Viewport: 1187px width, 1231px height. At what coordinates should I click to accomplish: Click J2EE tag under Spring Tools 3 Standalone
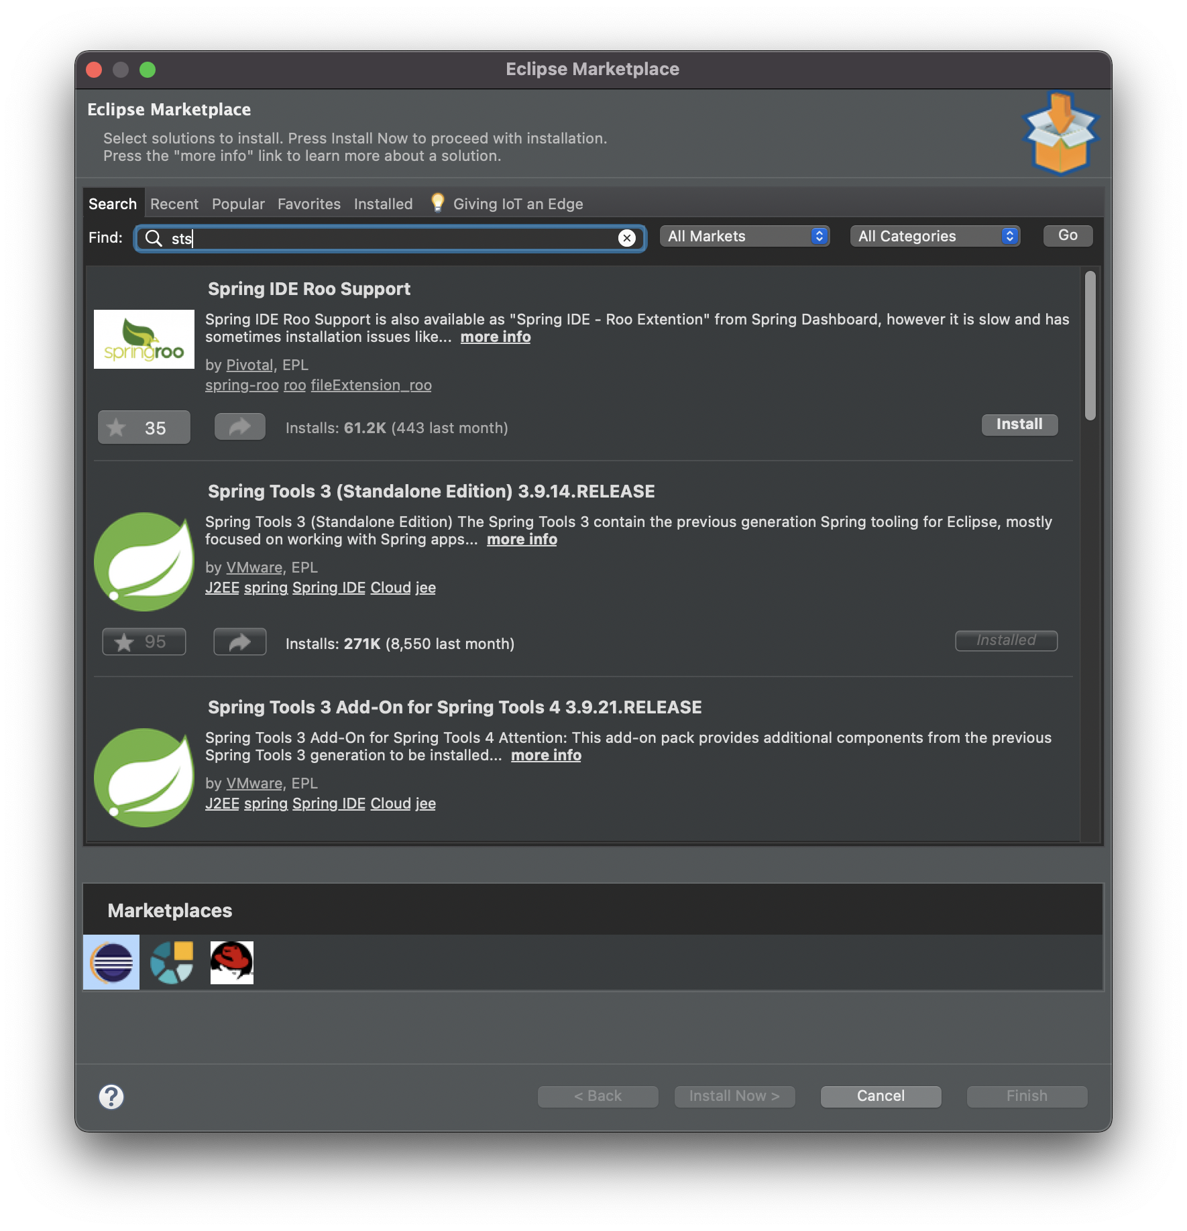[x=222, y=587]
